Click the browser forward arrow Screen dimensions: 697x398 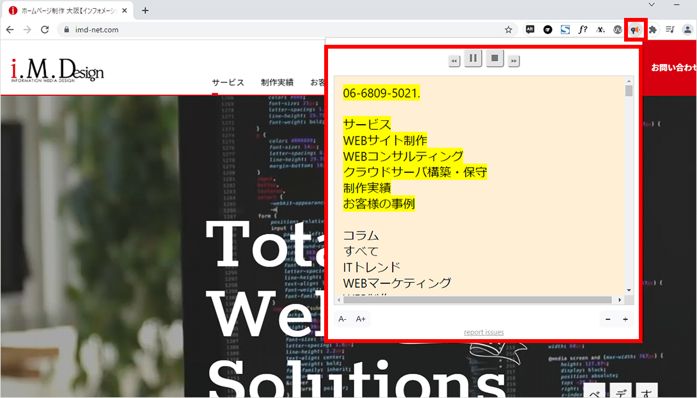click(27, 30)
